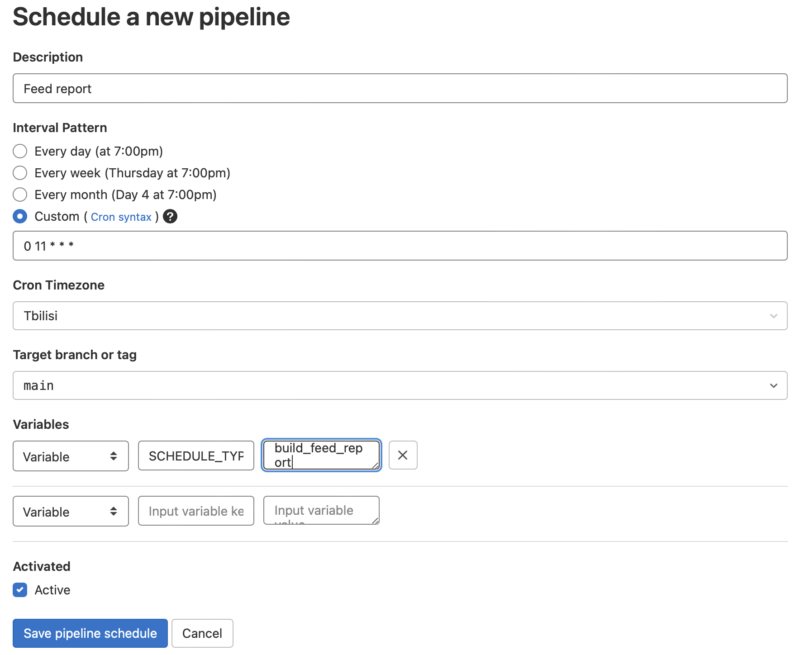Click the Cron syntax help question mark icon
Viewport: 800px width, 655px height.
(x=170, y=217)
